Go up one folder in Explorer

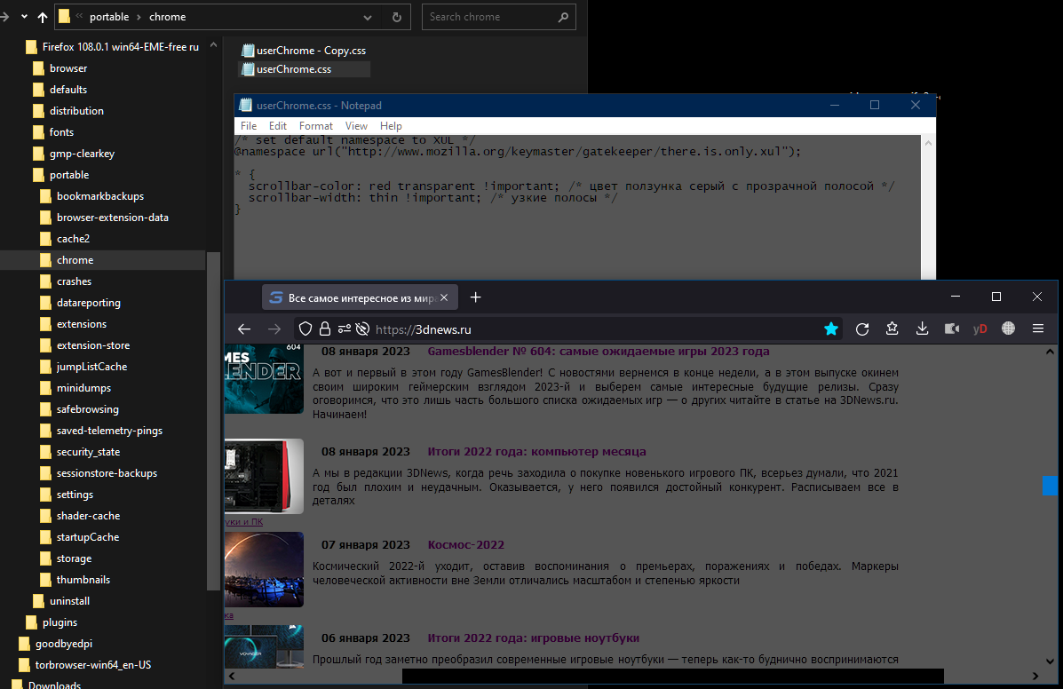43,17
